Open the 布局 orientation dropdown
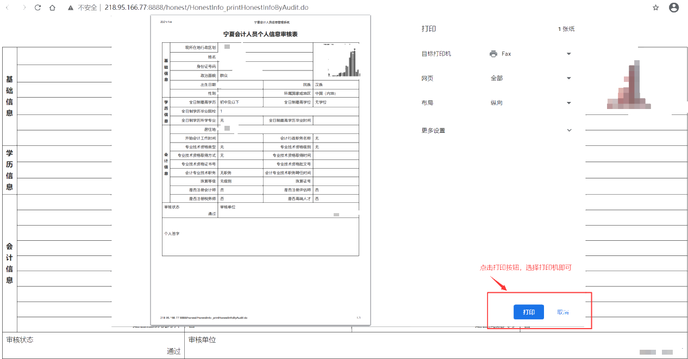 [x=568, y=102]
